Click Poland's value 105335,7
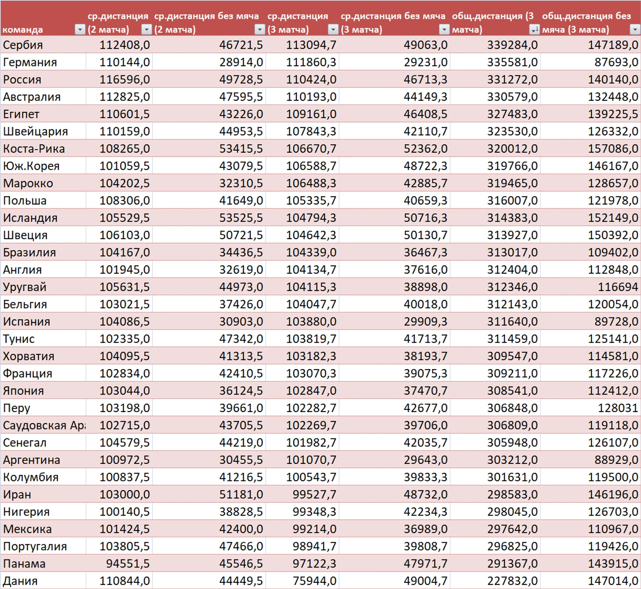641x589 pixels. tap(311, 201)
